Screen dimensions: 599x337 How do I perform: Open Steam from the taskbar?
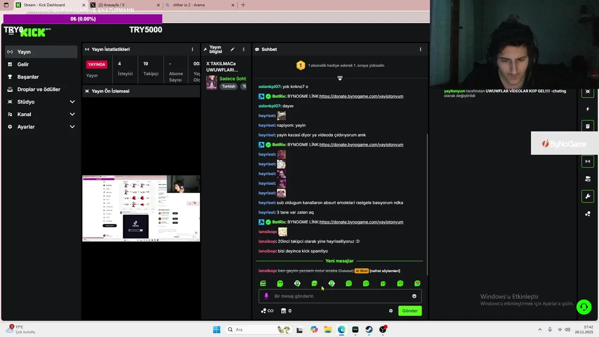pos(369,330)
